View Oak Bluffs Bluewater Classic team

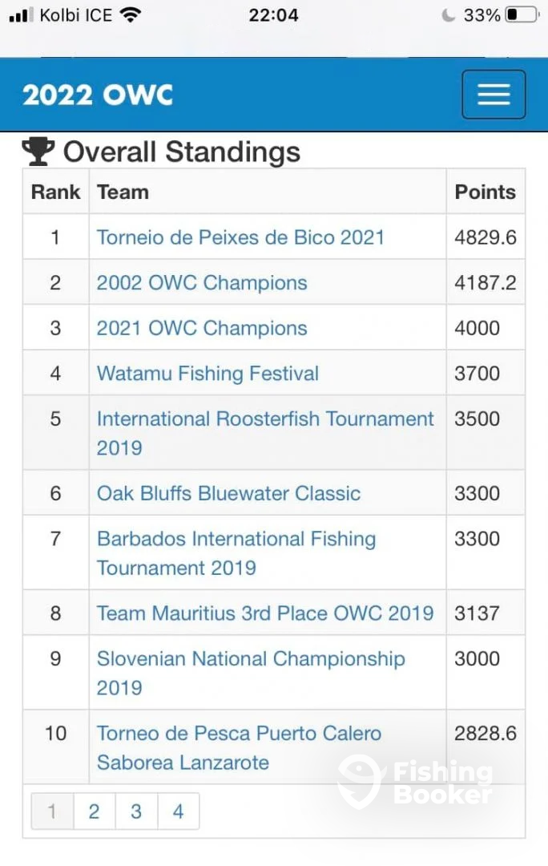[228, 493]
